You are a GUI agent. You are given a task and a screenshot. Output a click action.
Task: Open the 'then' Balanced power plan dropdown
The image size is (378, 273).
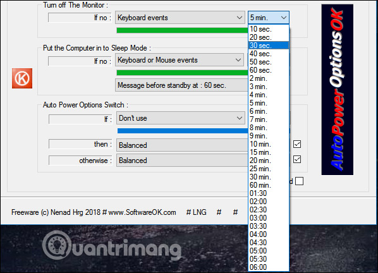point(183,145)
